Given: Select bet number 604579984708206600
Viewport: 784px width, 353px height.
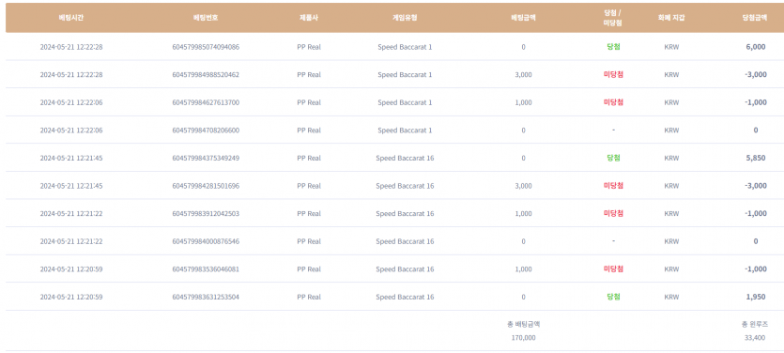Looking at the screenshot, I should (206, 130).
